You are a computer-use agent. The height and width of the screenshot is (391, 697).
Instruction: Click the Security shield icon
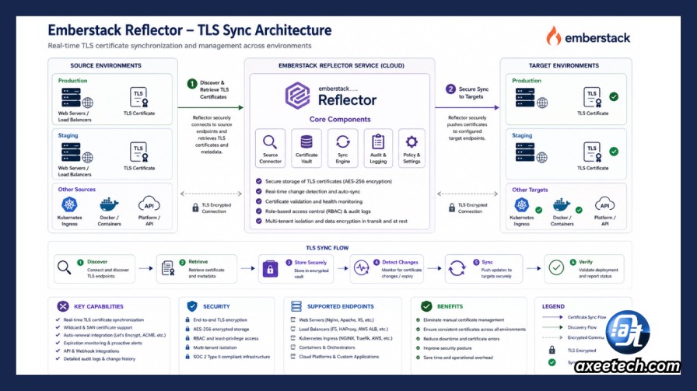tap(192, 306)
